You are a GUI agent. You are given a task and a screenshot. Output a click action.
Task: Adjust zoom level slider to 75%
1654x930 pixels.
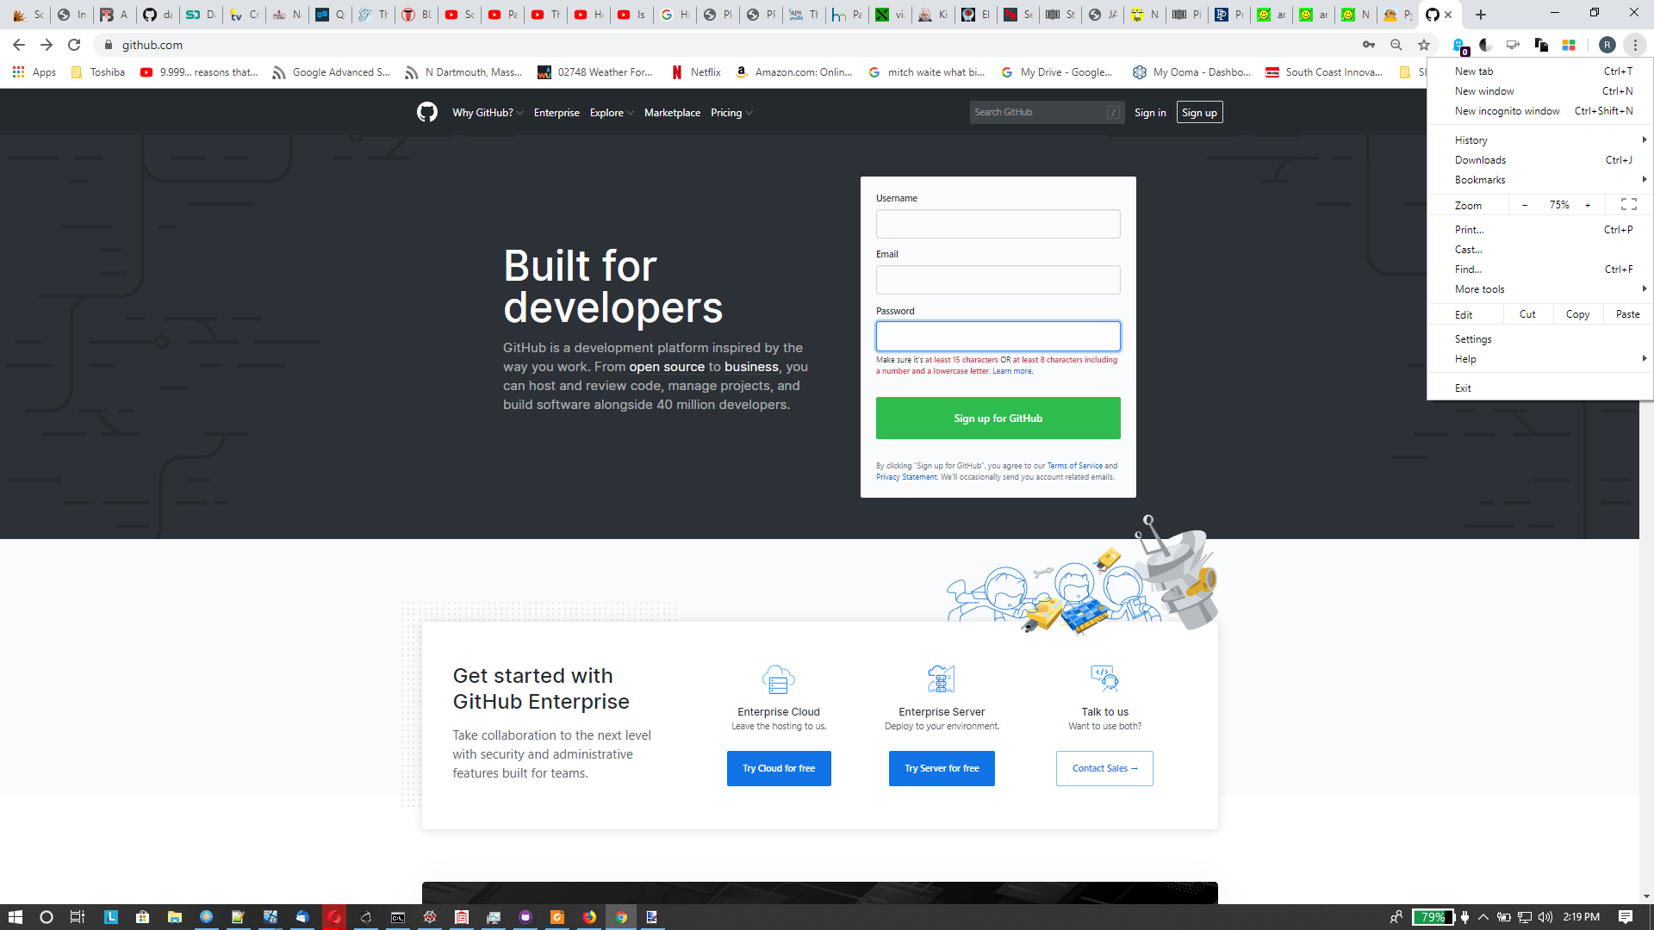pos(1562,204)
